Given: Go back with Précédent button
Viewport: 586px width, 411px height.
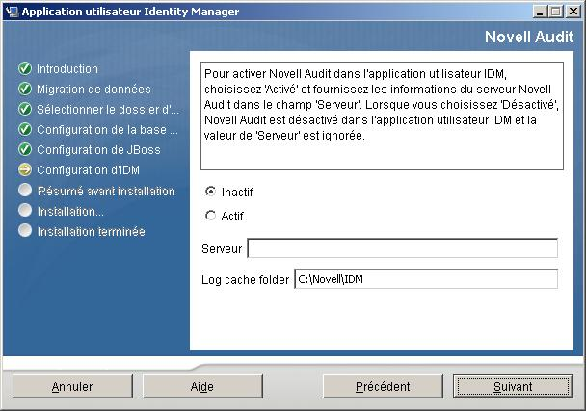Looking at the screenshot, I should [383, 386].
